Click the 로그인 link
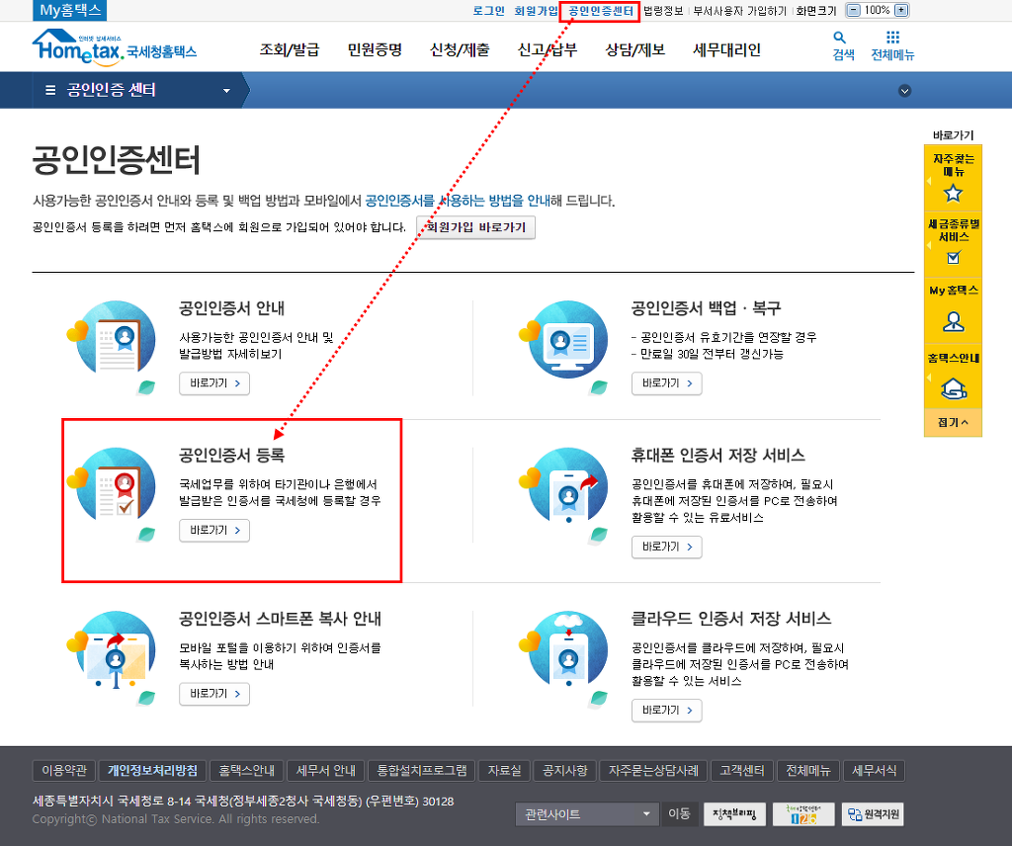The image size is (1012, 846). 488,11
